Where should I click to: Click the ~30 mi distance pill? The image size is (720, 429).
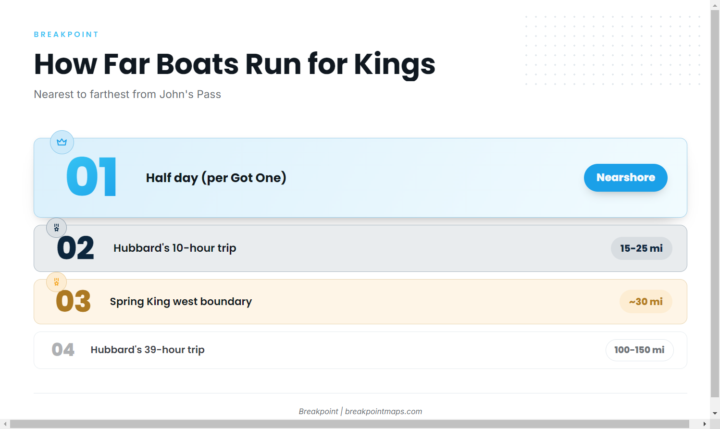pyautogui.click(x=646, y=302)
